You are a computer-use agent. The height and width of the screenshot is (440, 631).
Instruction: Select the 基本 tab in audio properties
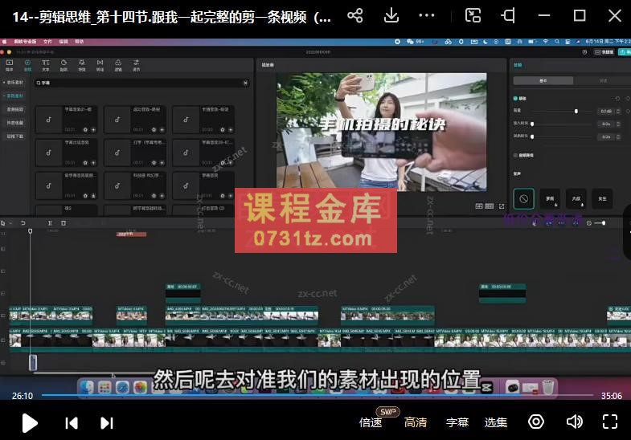point(543,81)
